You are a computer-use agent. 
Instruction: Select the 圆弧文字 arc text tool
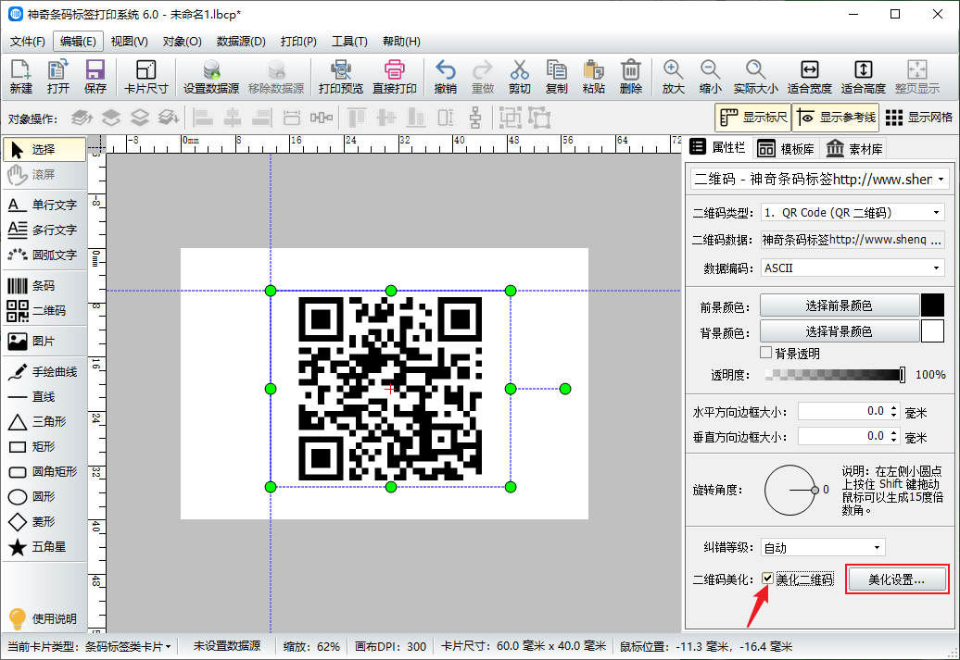click(44, 255)
